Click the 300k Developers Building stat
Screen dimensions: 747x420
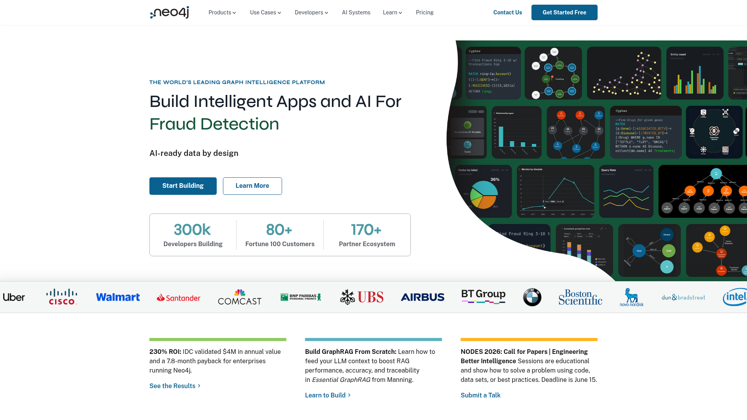[x=193, y=235]
